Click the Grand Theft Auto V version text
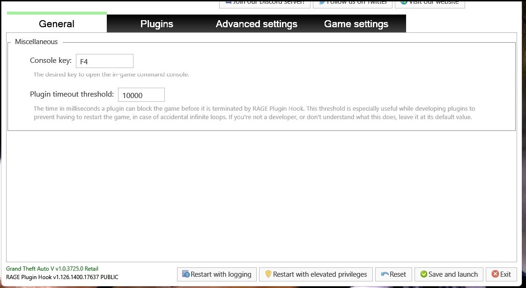 (52, 269)
